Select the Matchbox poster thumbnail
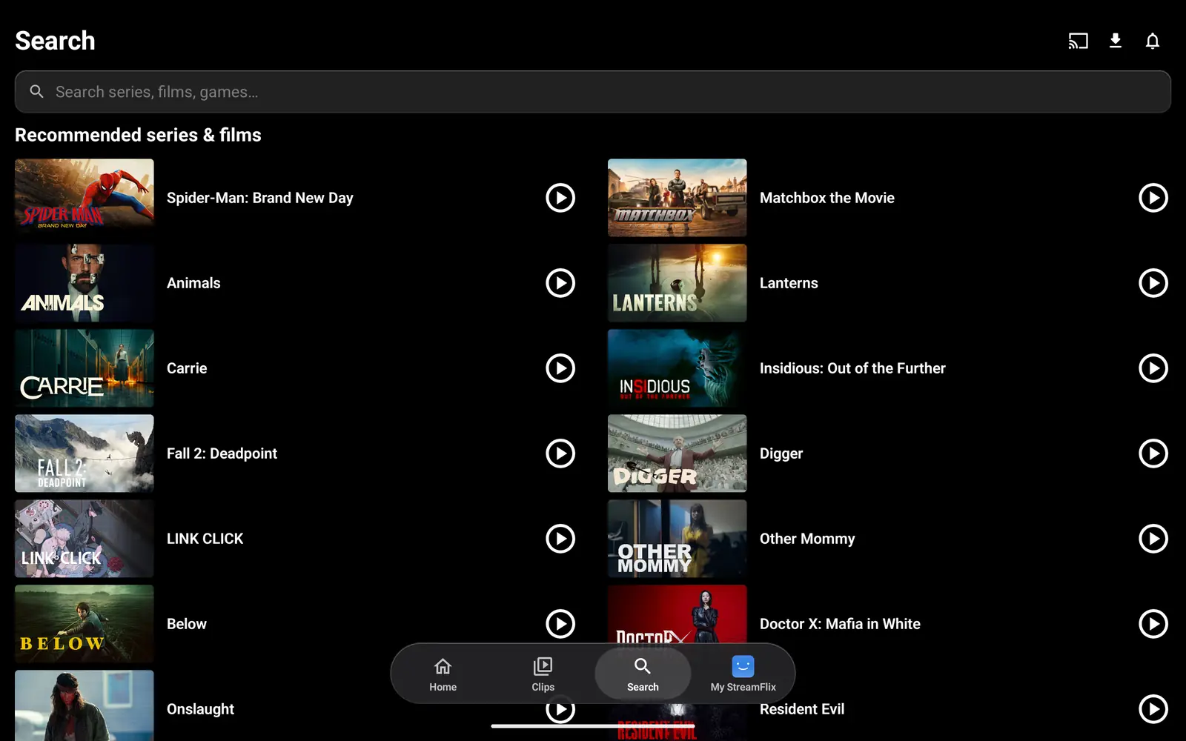This screenshot has width=1186, height=741. [x=678, y=198]
